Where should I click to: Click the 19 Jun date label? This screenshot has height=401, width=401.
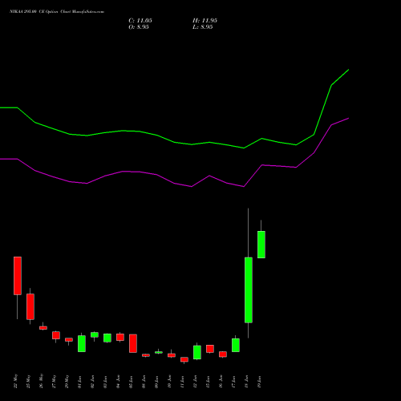tap(259, 382)
